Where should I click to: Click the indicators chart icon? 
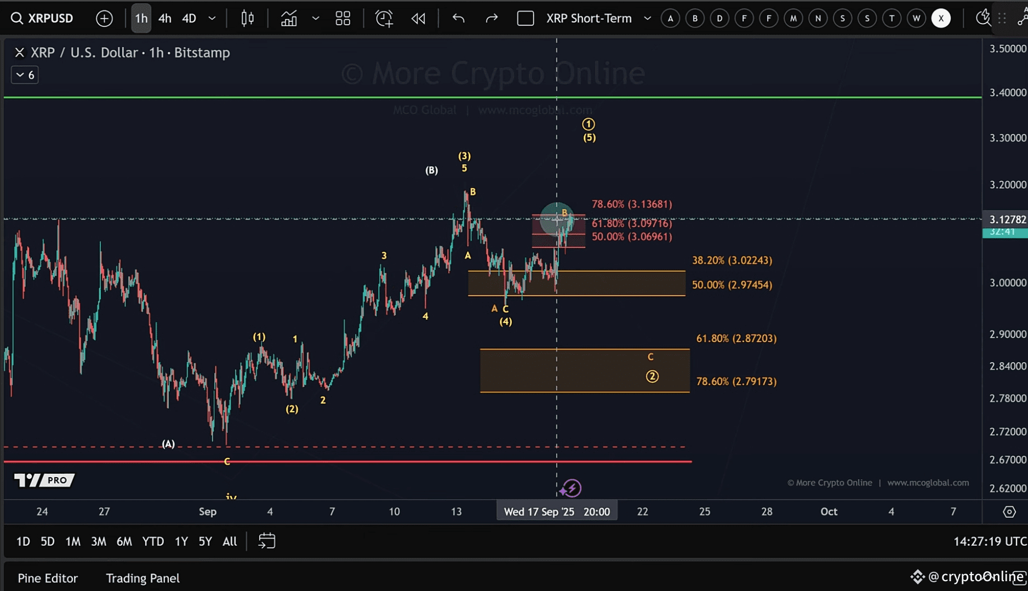289,18
